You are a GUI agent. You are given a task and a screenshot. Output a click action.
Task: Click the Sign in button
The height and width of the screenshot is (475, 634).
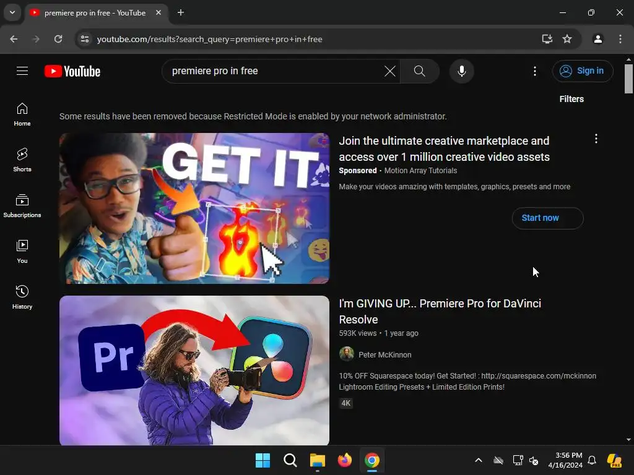click(x=583, y=71)
